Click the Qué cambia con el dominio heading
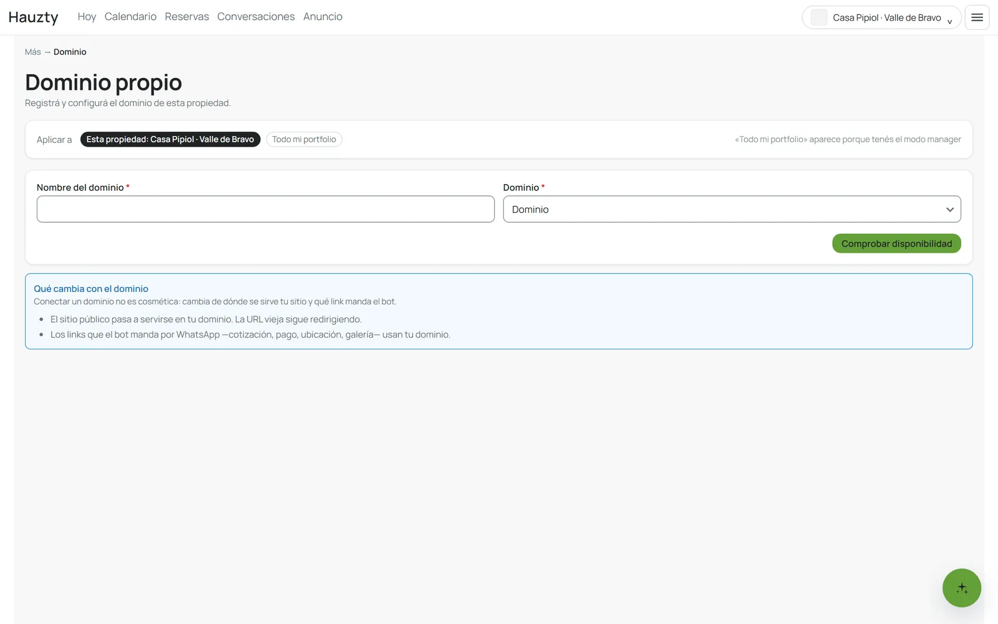The image size is (998, 624). [x=91, y=288]
